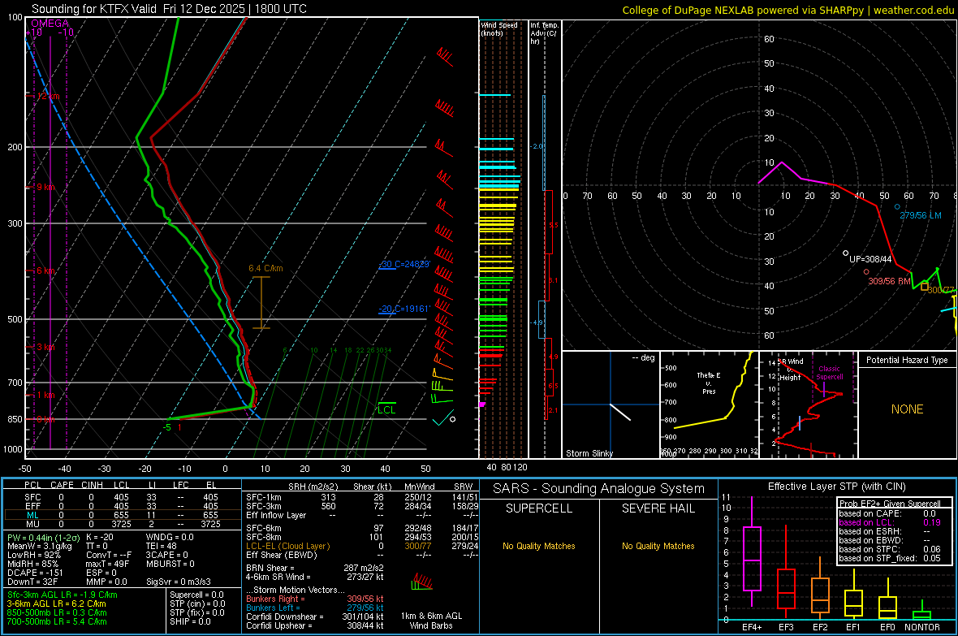Click the 'SigSvr = 0 m3/s3' value
The width and height of the screenshot is (958, 636).
[179, 582]
